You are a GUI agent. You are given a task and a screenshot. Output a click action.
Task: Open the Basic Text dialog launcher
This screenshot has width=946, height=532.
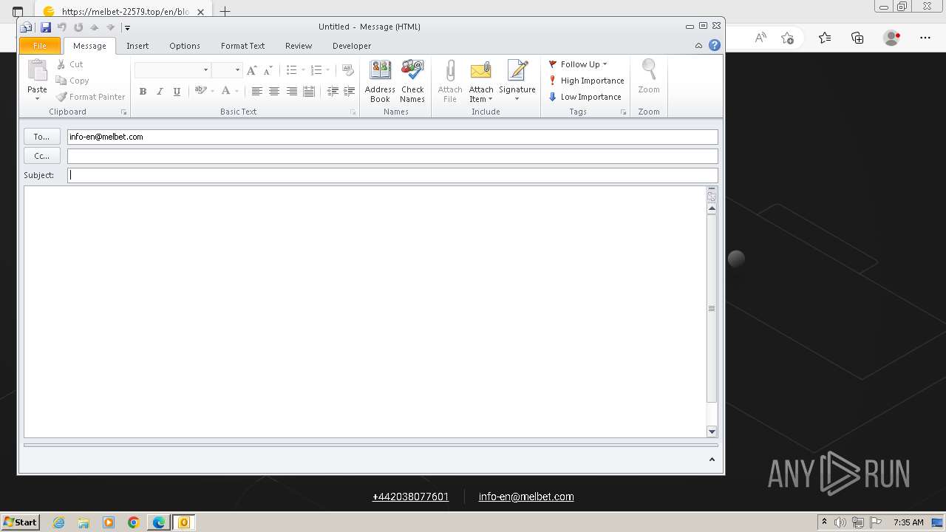[353, 112]
